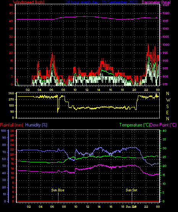This screenshot has height=212, width=178.
Task: Click the 16 rainfall scale value
Action: (x=12, y=164)
